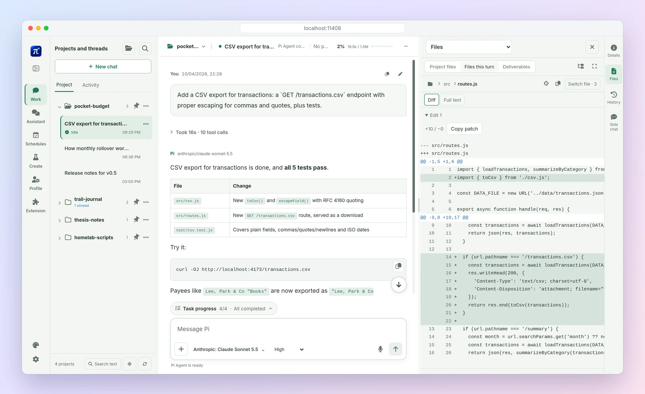Click the Copy patch button
645x394 pixels.
[x=464, y=129]
